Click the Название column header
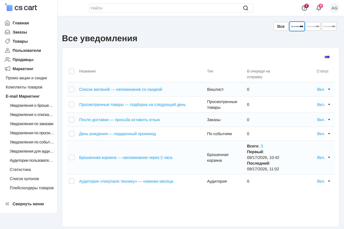 pos(87,71)
